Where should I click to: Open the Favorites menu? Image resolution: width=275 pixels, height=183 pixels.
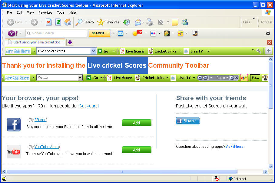point(45,12)
